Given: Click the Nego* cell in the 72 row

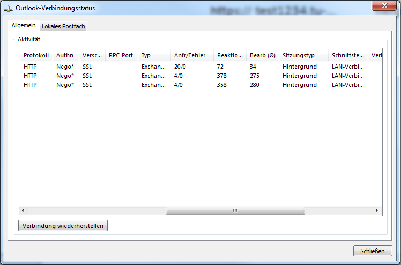Looking at the screenshot, I should (x=65, y=67).
